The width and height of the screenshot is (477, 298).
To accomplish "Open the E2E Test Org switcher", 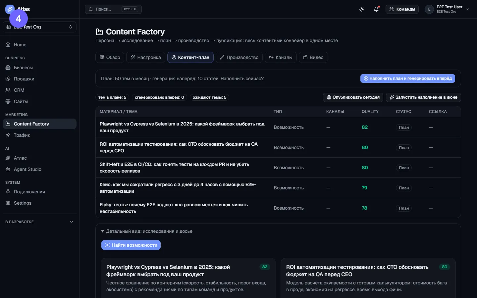I will 39,27.
